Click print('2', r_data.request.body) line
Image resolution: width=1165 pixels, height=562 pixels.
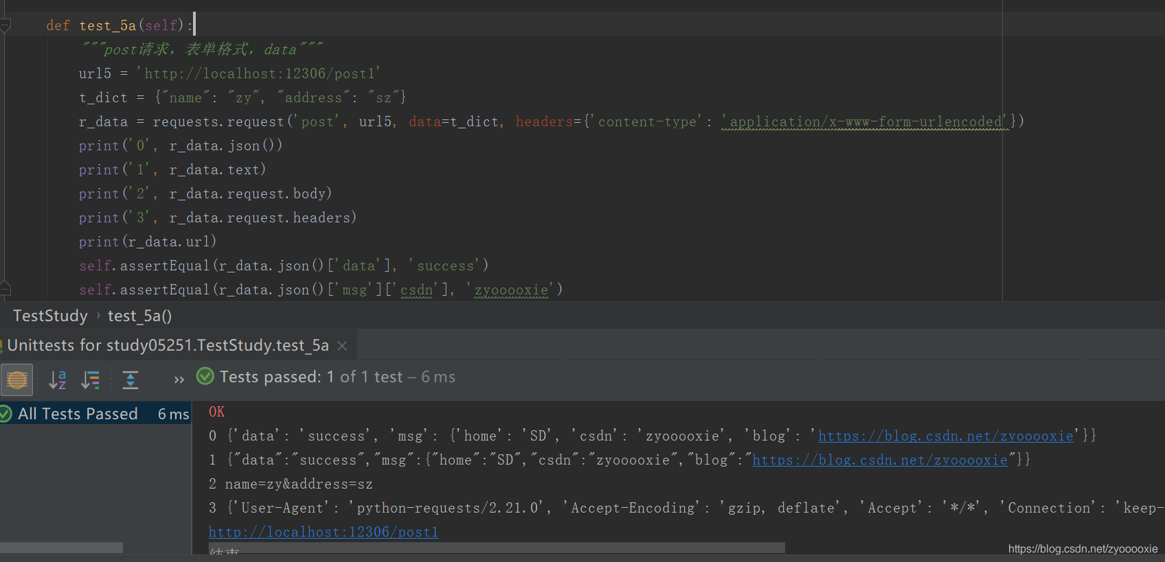(205, 194)
